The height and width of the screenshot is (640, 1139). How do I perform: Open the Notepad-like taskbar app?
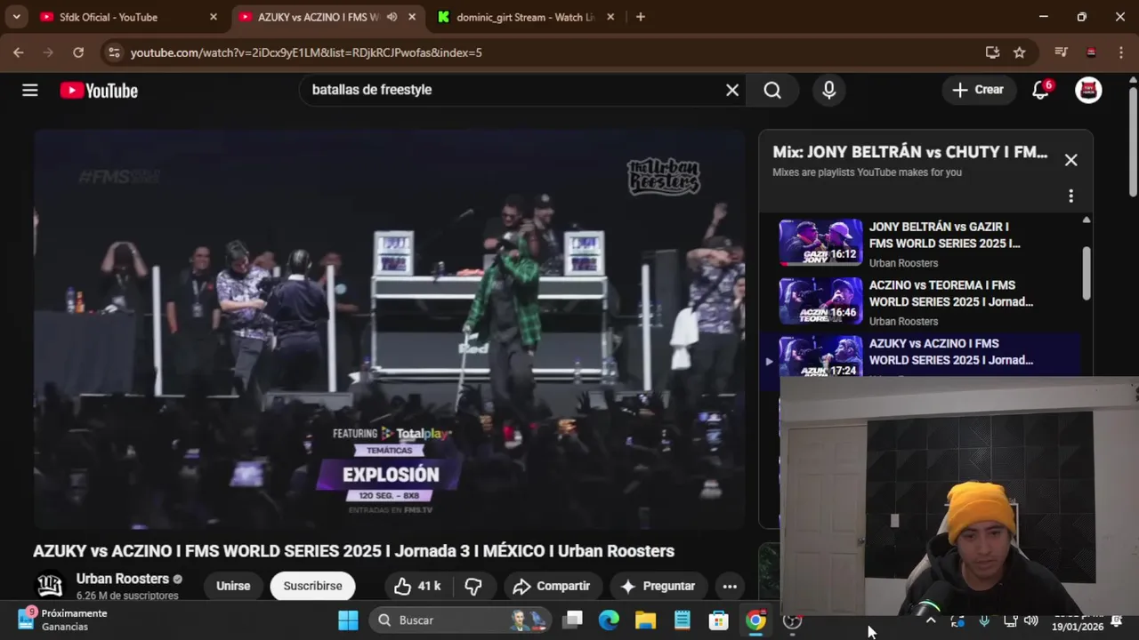click(682, 620)
